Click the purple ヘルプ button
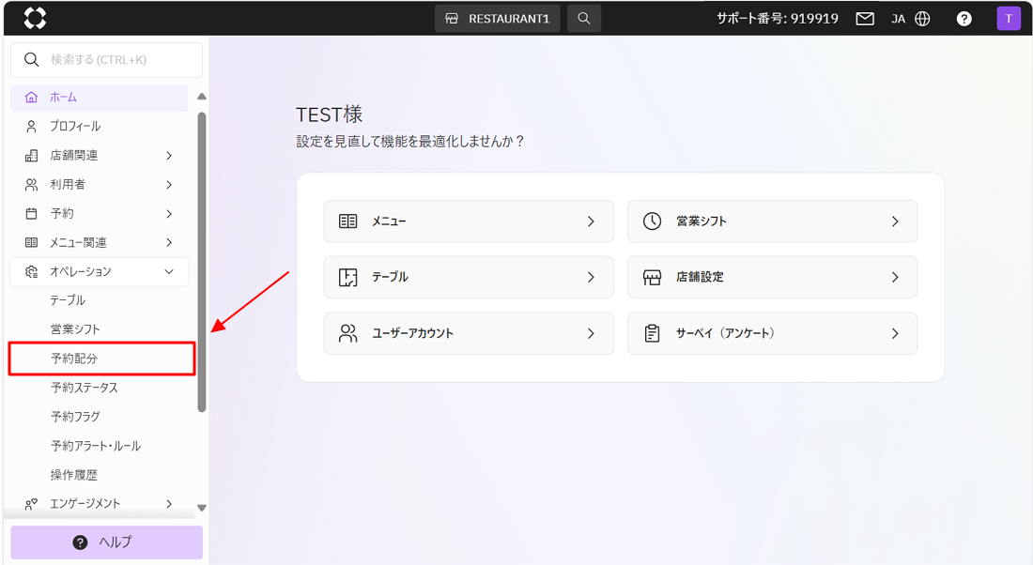Image resolution: width=1033 pixels, height=565 pixels. click(106, 542)
